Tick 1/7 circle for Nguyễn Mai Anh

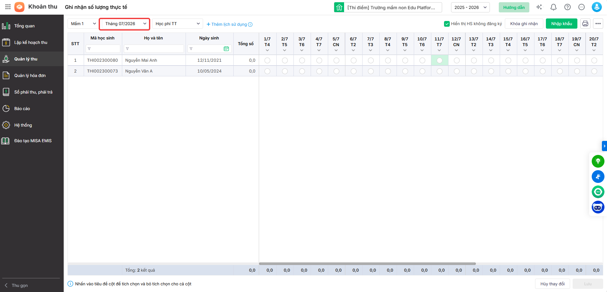coord(267,60)
